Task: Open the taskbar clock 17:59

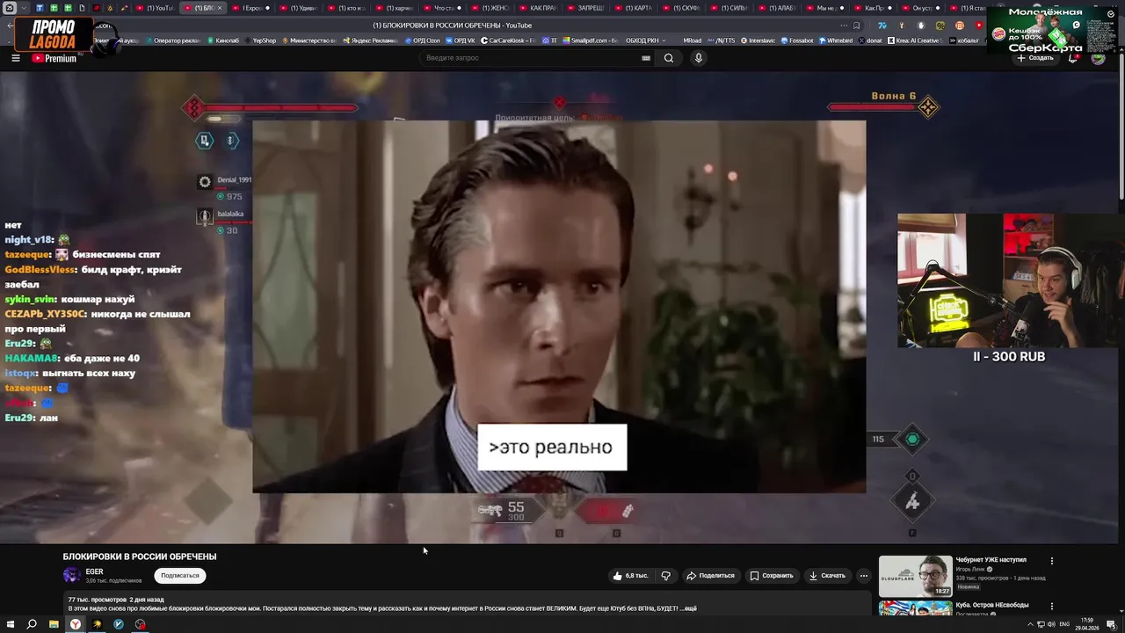Action: (x=1087, y=624)
